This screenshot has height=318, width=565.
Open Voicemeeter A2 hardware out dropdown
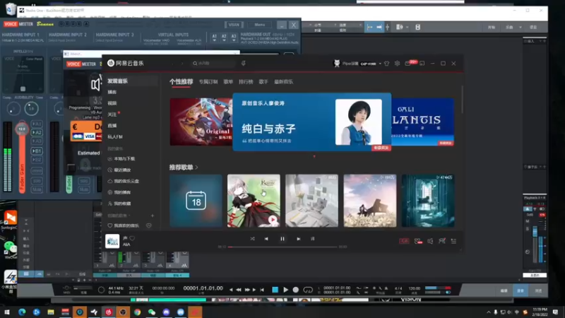[224, 37]
